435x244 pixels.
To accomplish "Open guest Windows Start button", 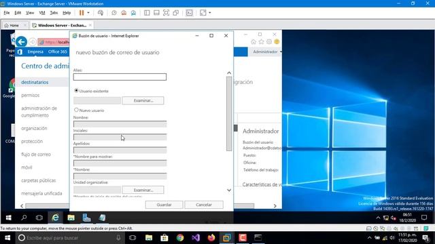I will click(x=9, y=218).
